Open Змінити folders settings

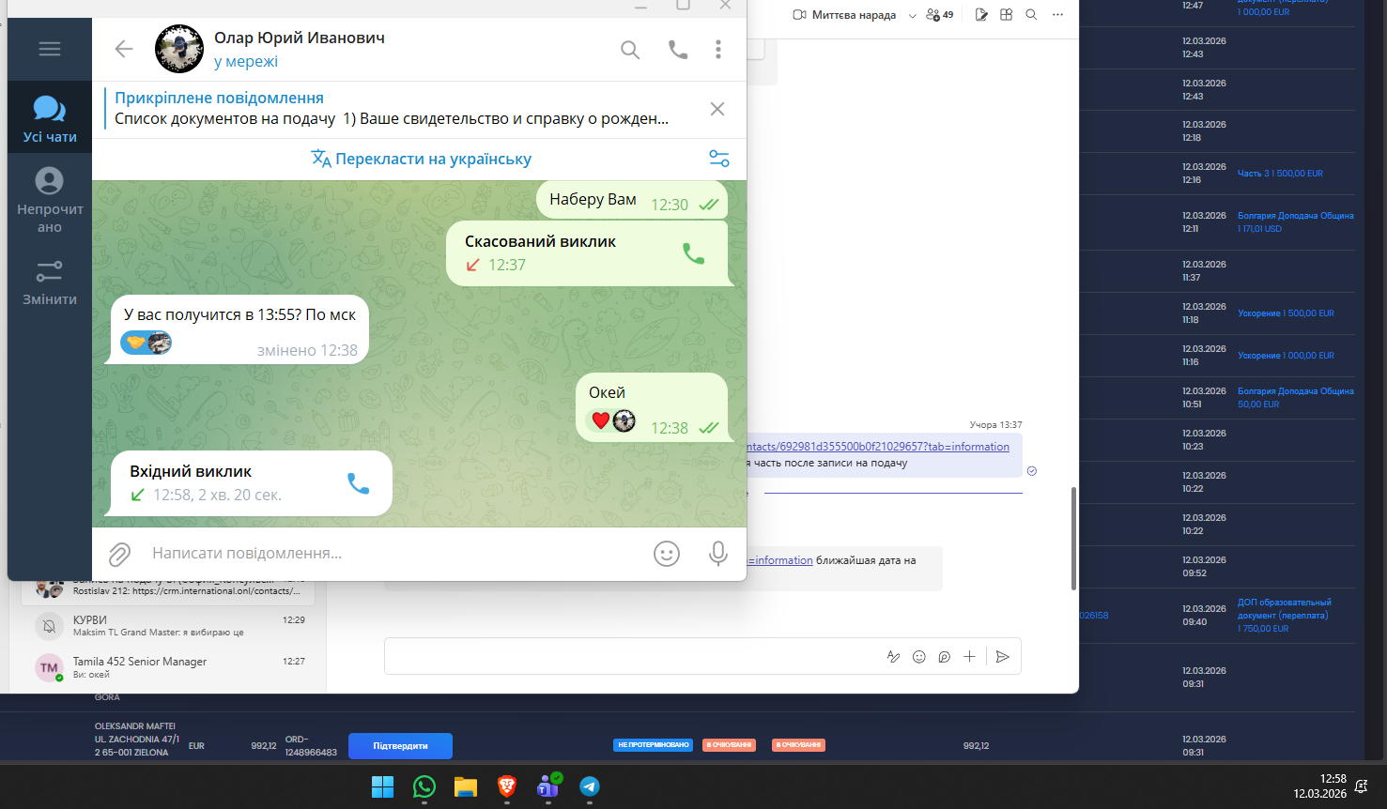(x=50, y=282)
